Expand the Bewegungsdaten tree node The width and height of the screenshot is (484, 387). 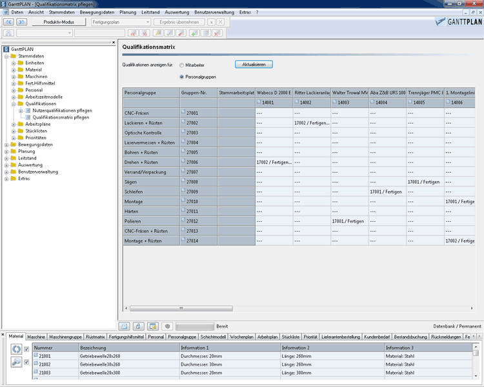point(6,144)
